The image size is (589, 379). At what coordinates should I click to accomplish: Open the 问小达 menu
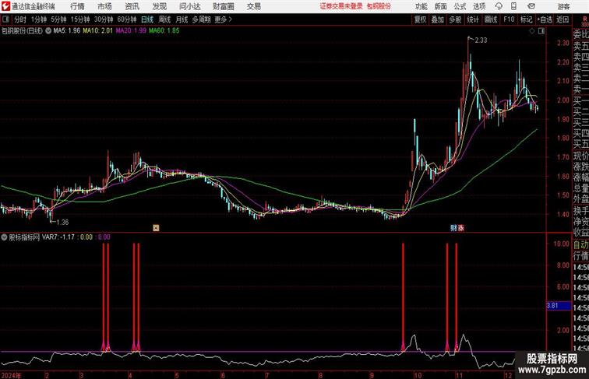(190, 6)
